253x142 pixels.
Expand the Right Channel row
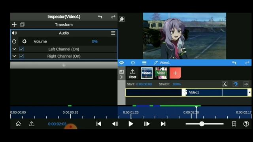[x=14, y=56]
